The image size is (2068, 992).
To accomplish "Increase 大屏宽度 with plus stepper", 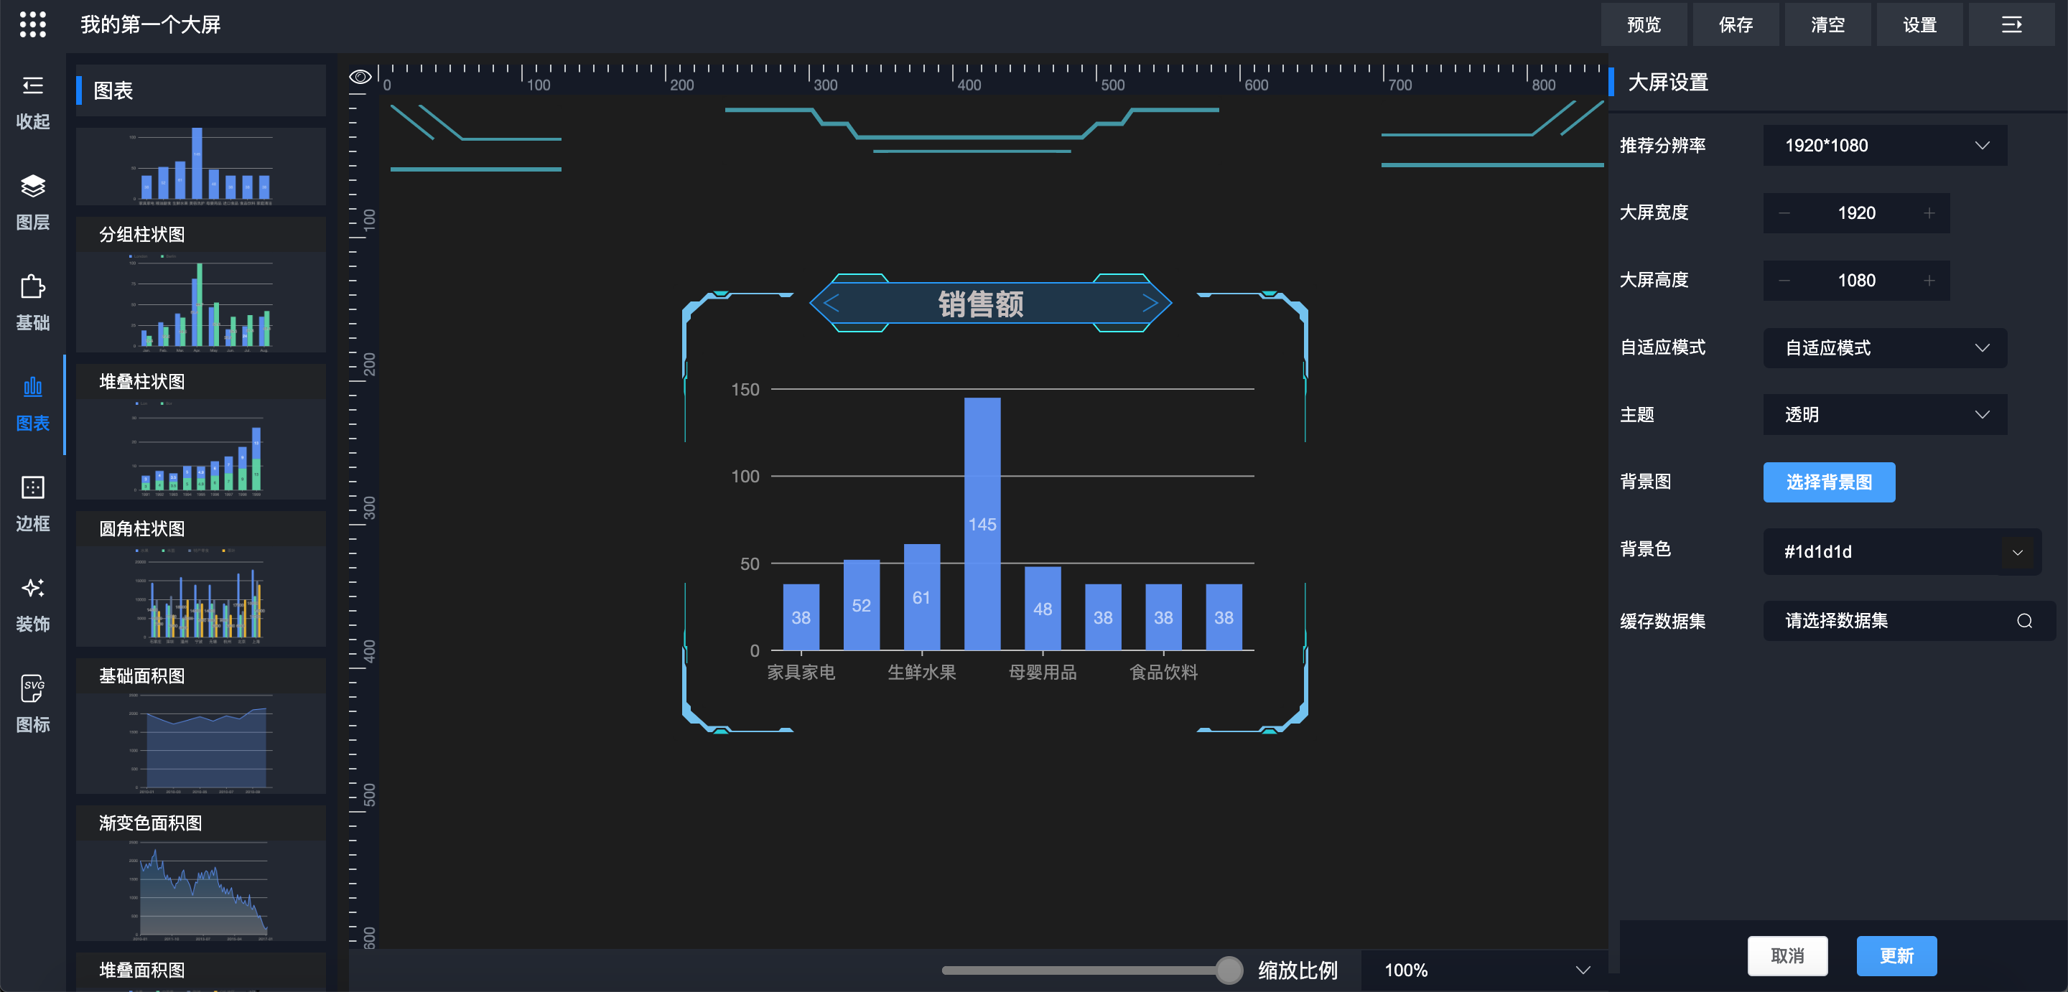I will pos(1929,212).
